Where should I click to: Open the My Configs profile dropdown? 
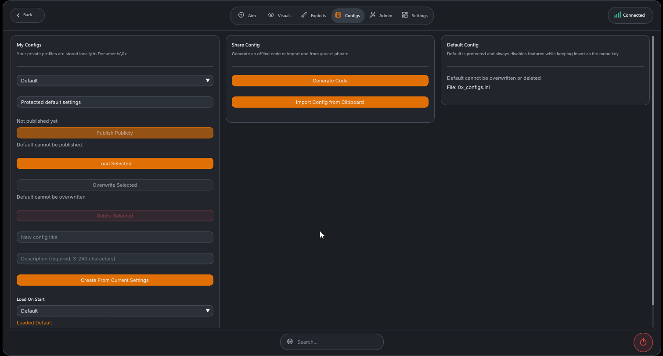(x=115, y=81)
